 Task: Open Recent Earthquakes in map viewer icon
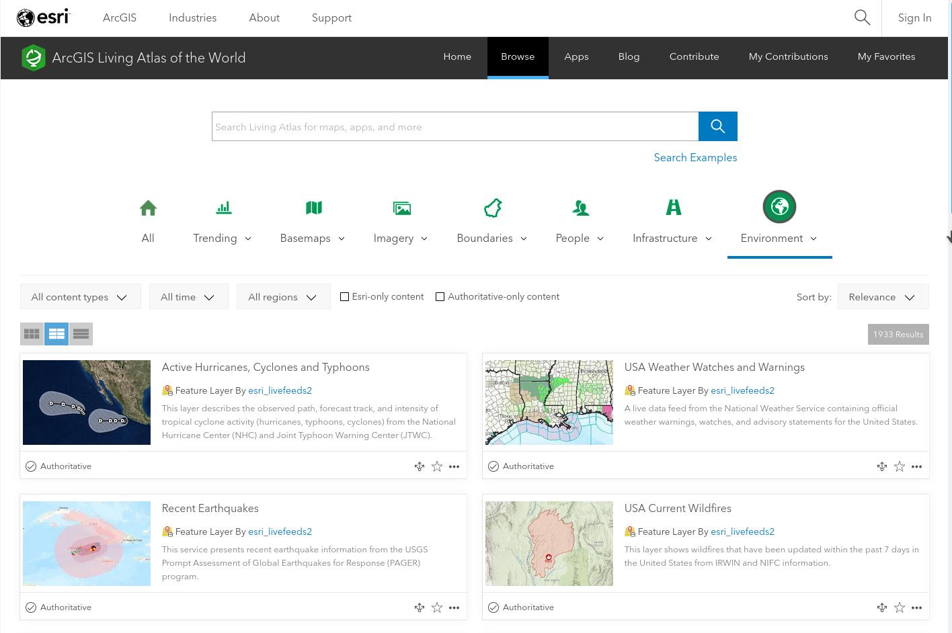[420, 607]
